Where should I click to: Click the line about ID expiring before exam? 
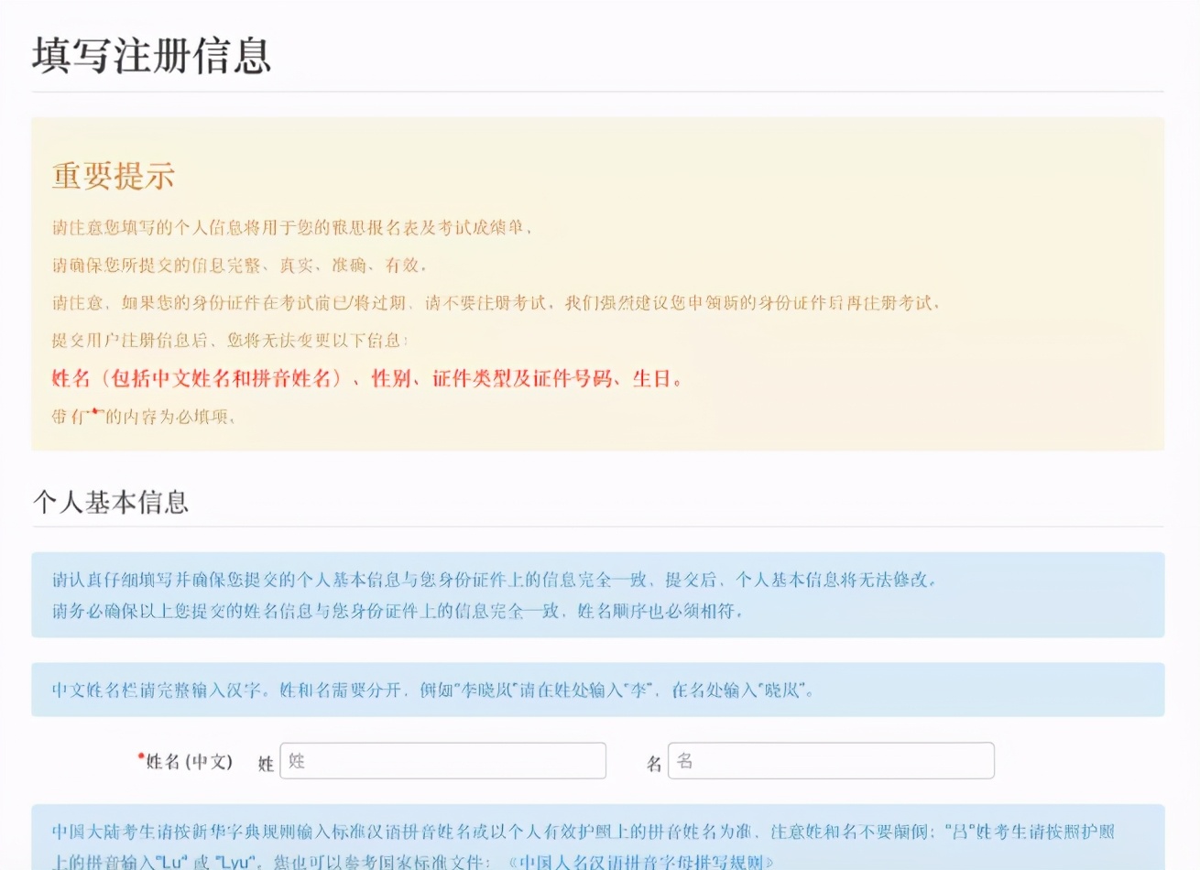pos(495,302)
